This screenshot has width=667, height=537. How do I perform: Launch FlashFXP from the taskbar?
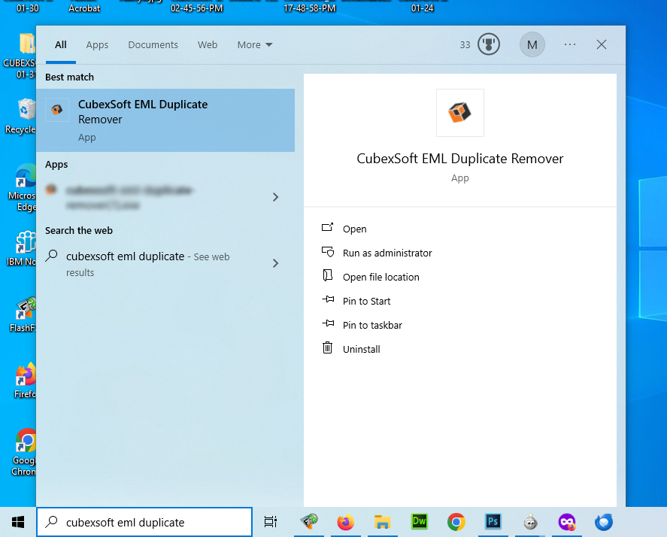pyautogui.click(x=309, y=522)
